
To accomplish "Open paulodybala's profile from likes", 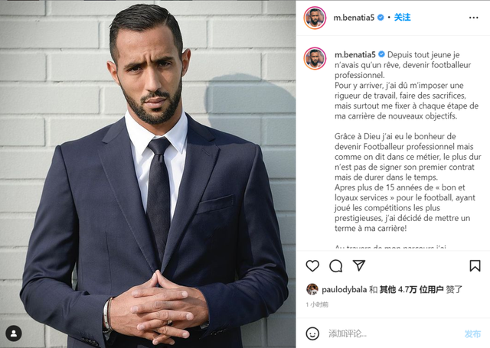I will click(x=344, y=290).
